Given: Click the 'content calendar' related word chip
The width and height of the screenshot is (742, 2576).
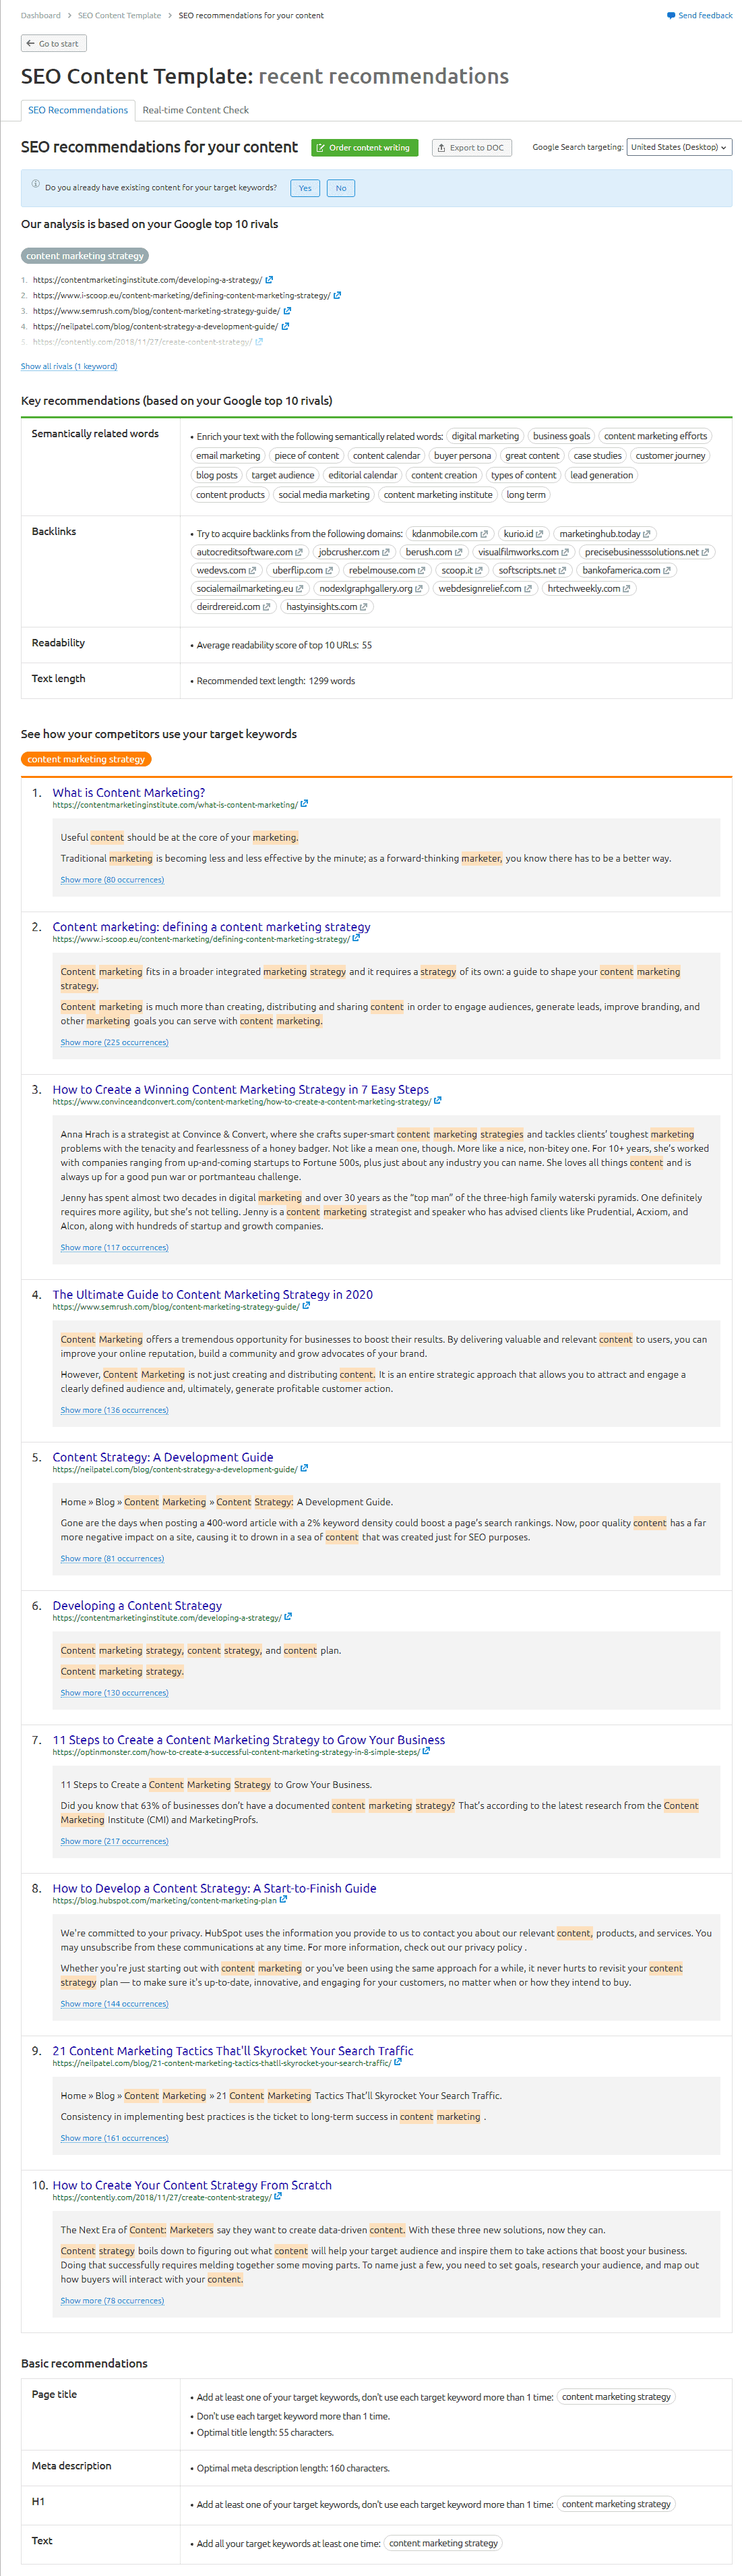Looking at the screenshot, I should [386, 456].
